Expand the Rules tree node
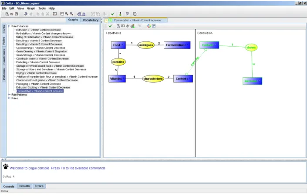Viewport: 307px width, 196px height. point(9,98)
